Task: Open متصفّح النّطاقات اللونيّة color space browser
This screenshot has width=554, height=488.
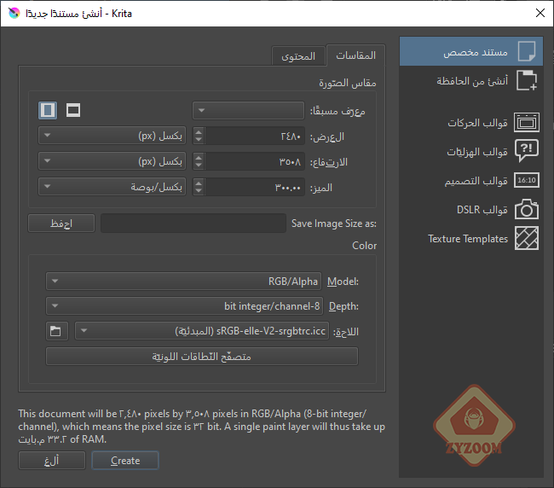Action: [202, 356]
